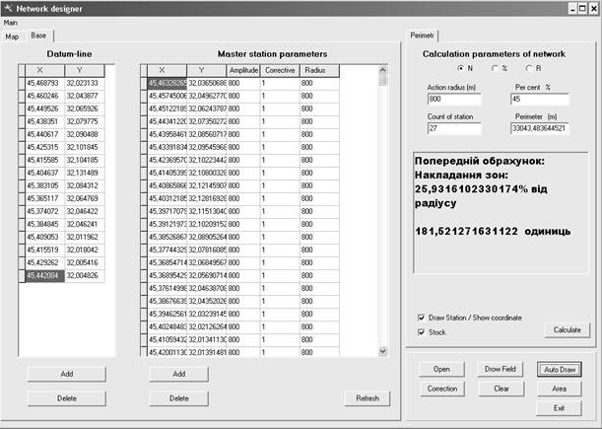Click the Amplitude column header
This screenshot has height=429, width=602.
(x=242, y=71)
